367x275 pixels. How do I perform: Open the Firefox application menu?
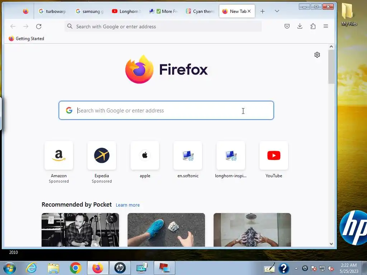pyautogui.click(x=326, y=26)
